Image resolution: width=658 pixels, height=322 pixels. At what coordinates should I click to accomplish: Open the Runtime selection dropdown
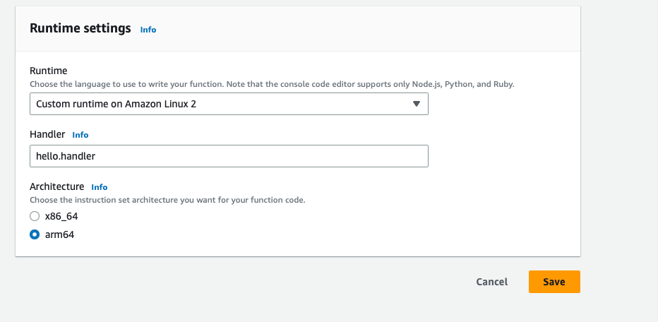[228, 105]
